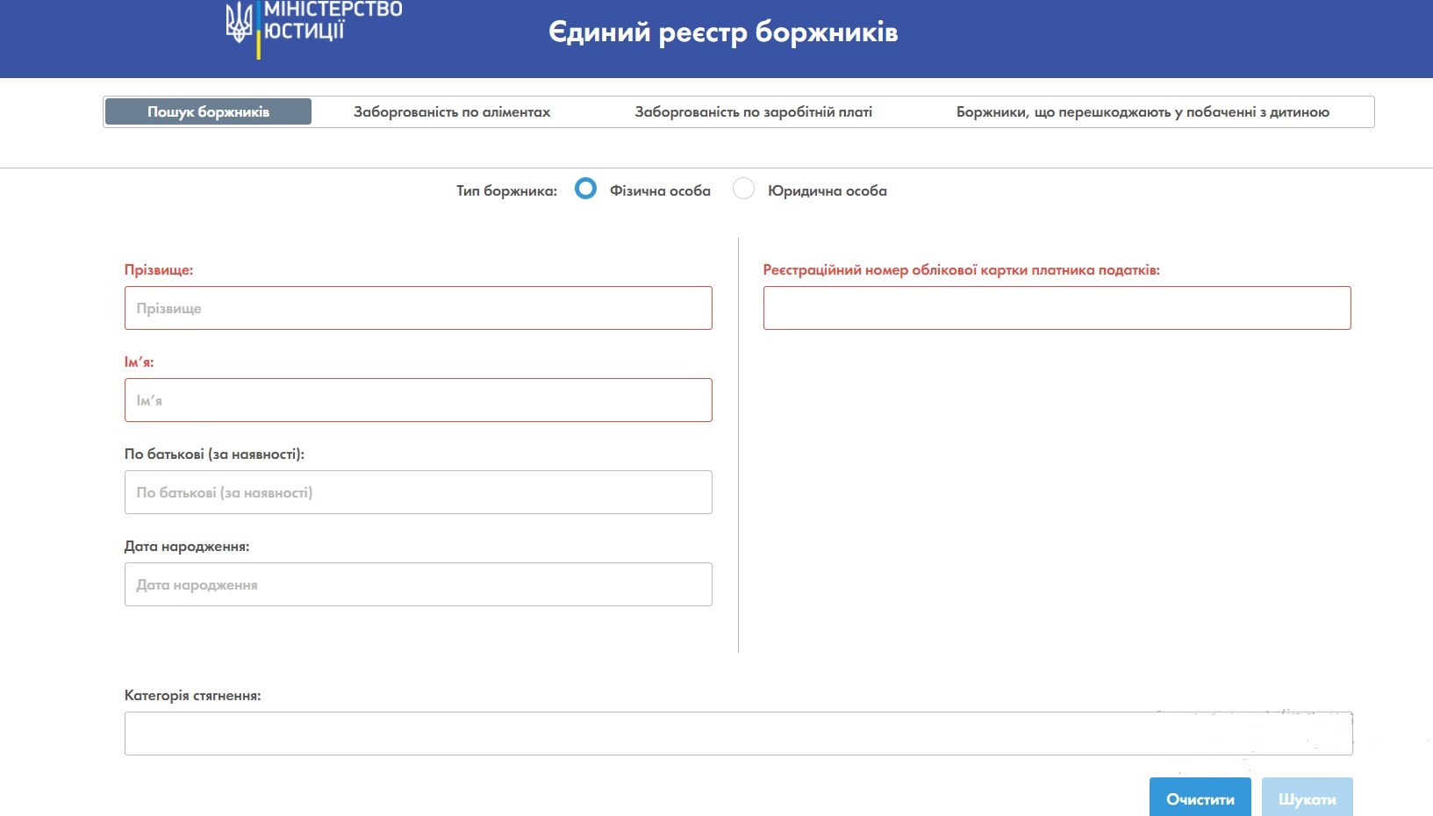The image size is (1433, 816).
Task: Click the Тип боржника label
Action: pos(505,189)
